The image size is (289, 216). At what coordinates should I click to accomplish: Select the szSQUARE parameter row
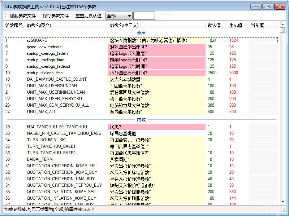(37, 40)
